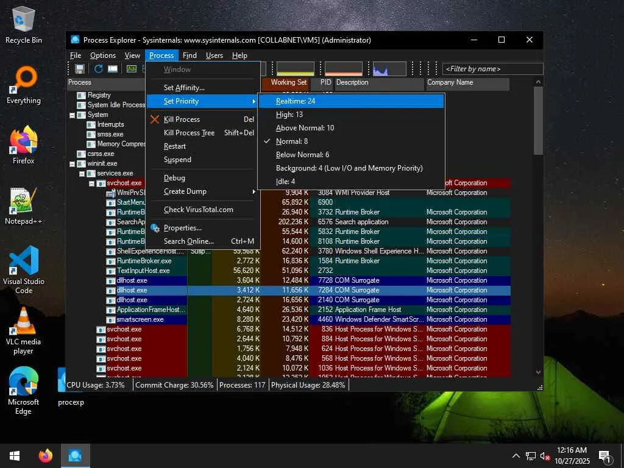Open Recycle Bin desktop icon

click(x=24, y=25)
